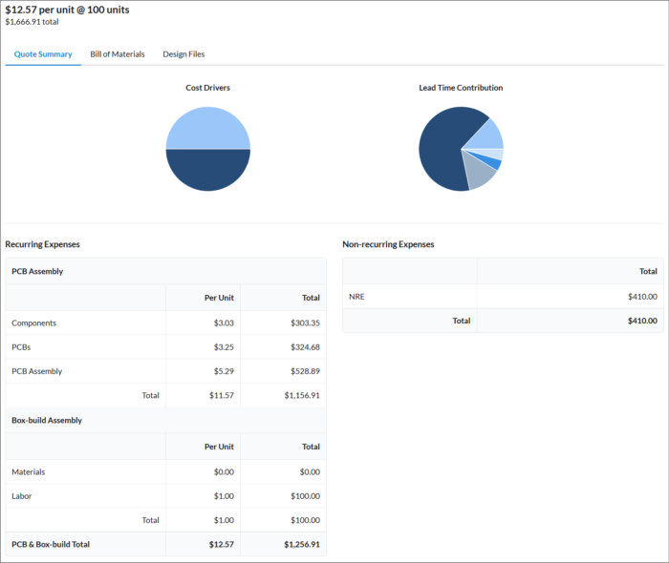The image size is (669, 563).
Task: Select the $1,256.91 grand total value
Action: 302,544
